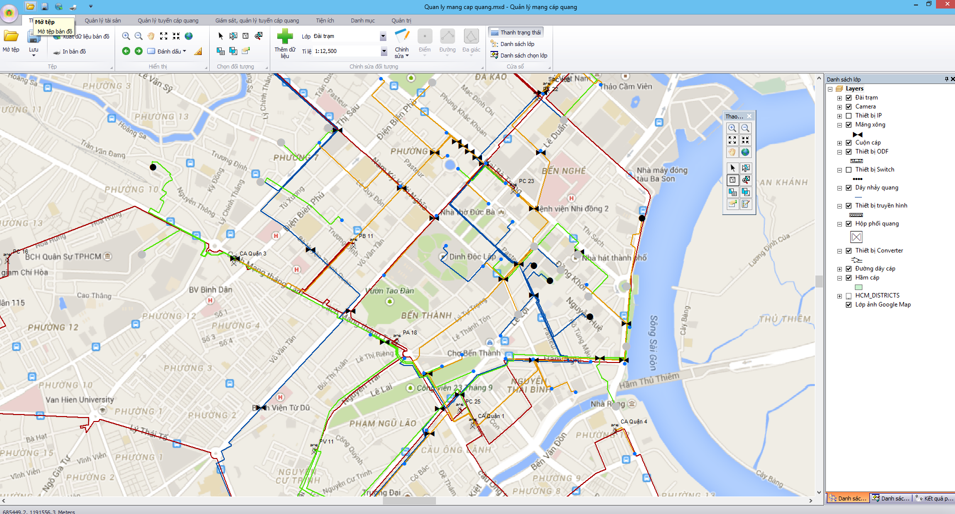
Task: Select the ribbon zoom in tool
Action: coord(126,36)
